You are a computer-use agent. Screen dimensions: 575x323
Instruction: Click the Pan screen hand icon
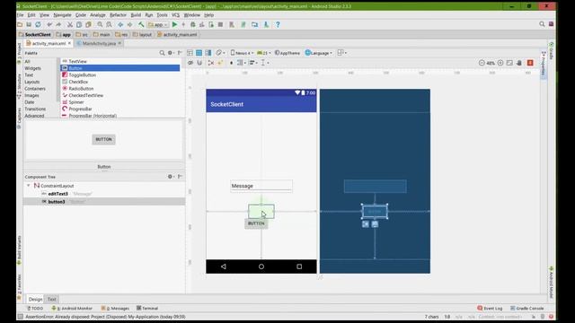pyautogui.click(x=519, y=63)
